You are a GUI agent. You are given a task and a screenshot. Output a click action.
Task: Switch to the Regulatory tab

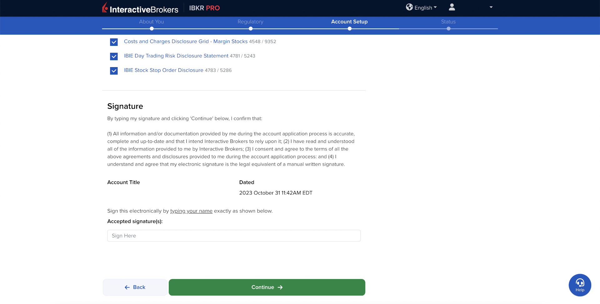(x=250, y=22)
